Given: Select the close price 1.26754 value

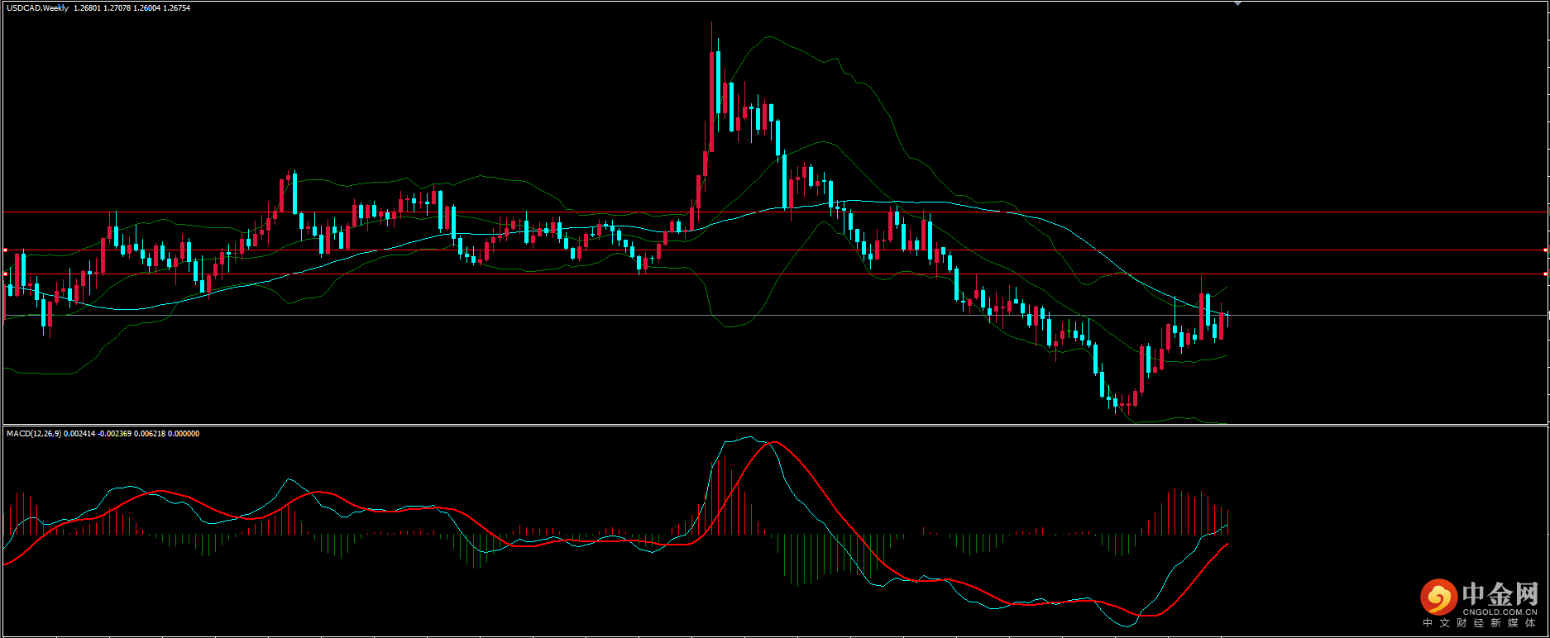Looking at the screenshot, I should click(177, 8).
